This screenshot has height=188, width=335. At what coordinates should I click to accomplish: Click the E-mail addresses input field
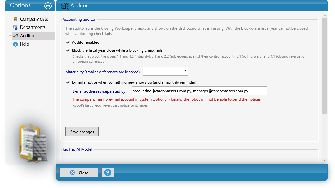coord(199,91)
